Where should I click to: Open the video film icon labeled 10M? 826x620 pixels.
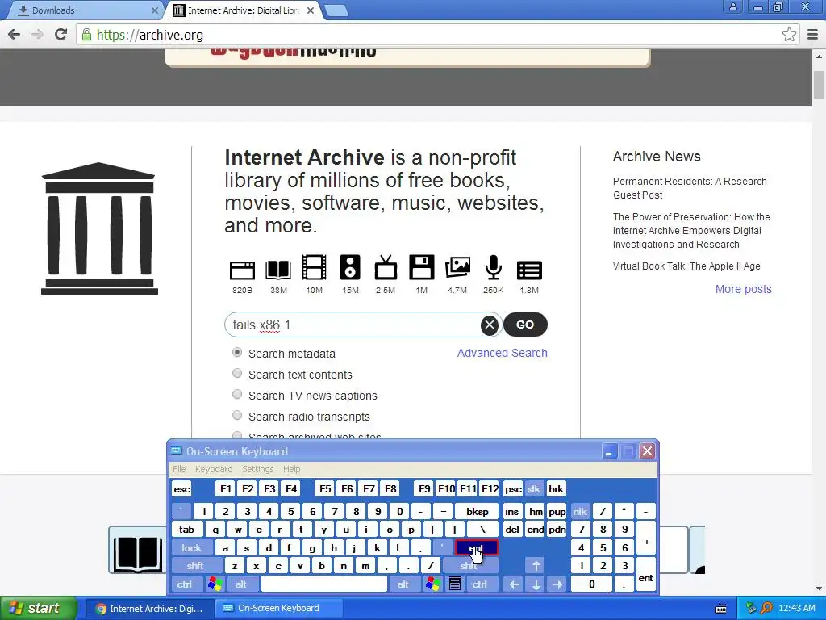(314, 267)
